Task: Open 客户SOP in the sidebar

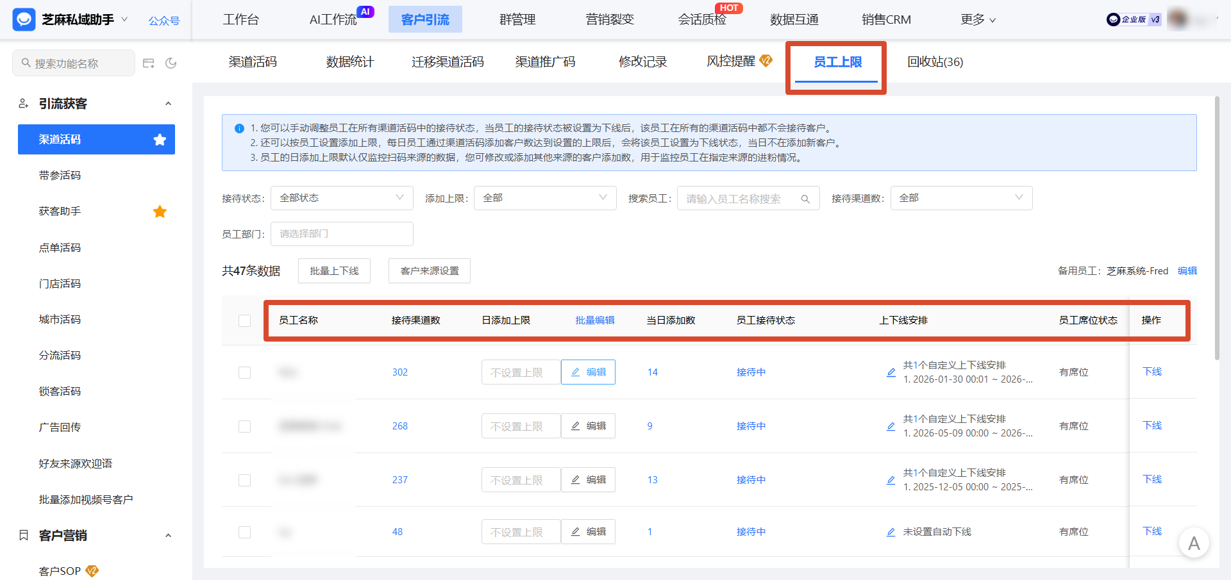Action: [x=60, y=571]
